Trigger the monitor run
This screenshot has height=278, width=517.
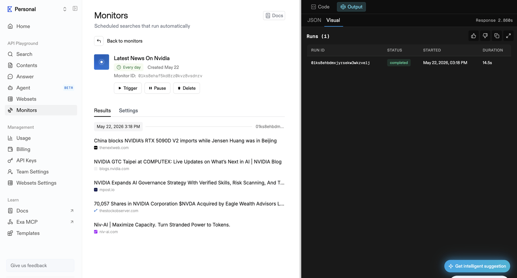point(128,88)
